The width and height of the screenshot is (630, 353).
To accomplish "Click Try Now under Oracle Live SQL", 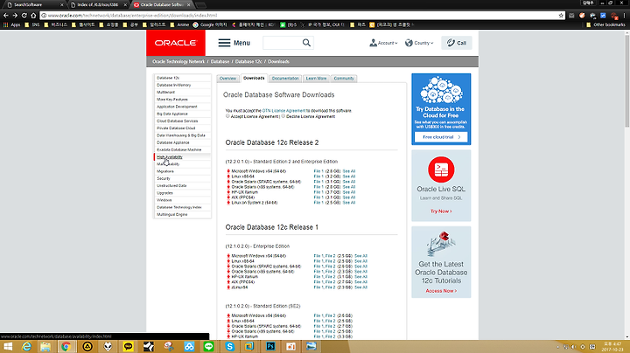I will click(441, 211).
